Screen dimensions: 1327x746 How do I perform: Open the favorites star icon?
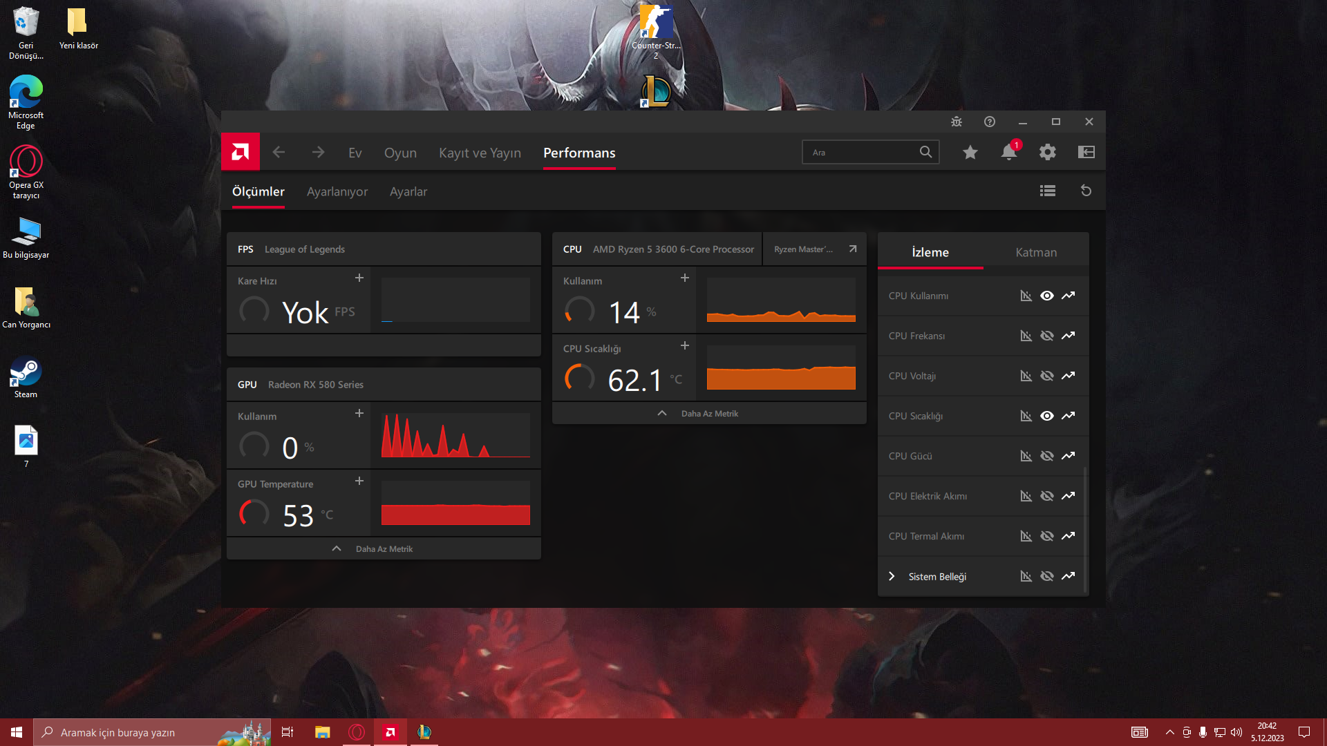pos(970,152)
